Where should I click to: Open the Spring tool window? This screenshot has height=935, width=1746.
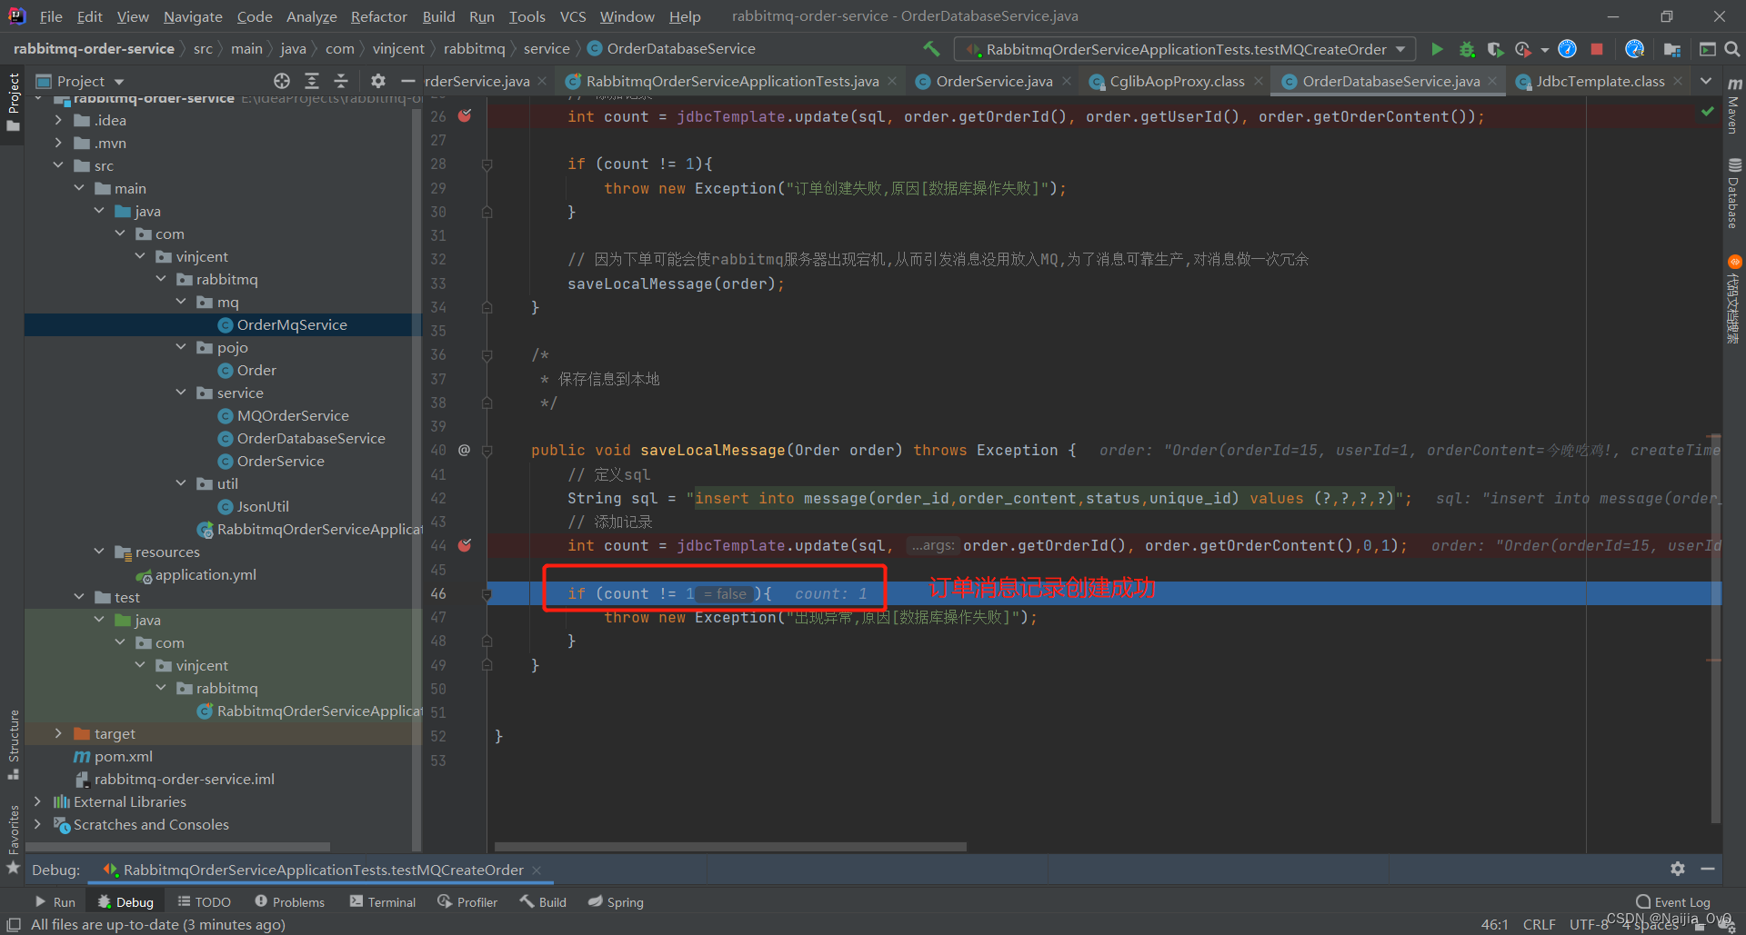616,902
